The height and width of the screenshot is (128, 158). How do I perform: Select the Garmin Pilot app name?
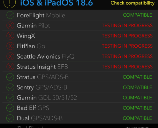tap(33, 26)
